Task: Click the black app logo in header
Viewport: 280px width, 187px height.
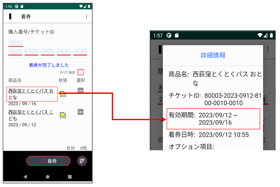Action: pyautogui.click(x=11, y=16)
